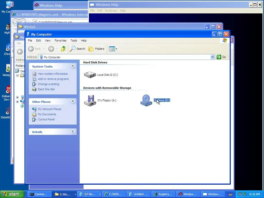The image size is (264, 198).
Task: Click the Local Disk10 (C:) label
Action: point(108,75)
